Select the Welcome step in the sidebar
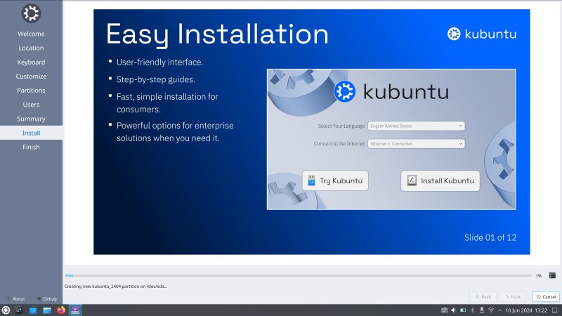This screenshot has width=562, height=316. pos(31,34)
